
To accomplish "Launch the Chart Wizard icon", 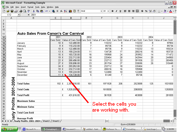I will pyautogui.click(x=70, y=11).
